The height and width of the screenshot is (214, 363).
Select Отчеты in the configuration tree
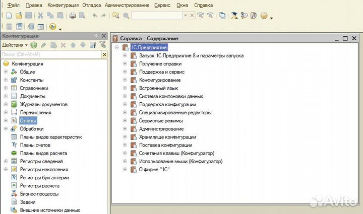pyautogui.click(x=28, y=120)
